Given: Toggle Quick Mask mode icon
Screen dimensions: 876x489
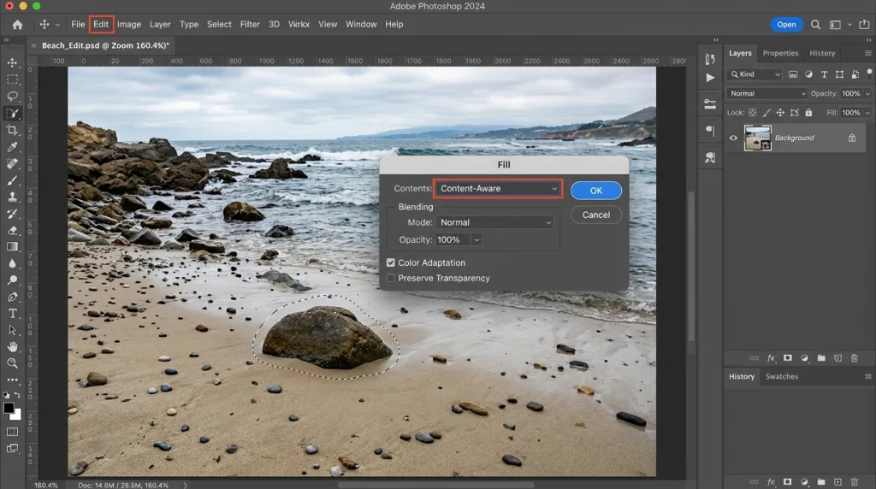Looking at the screenshot, I should coord(12,432).
